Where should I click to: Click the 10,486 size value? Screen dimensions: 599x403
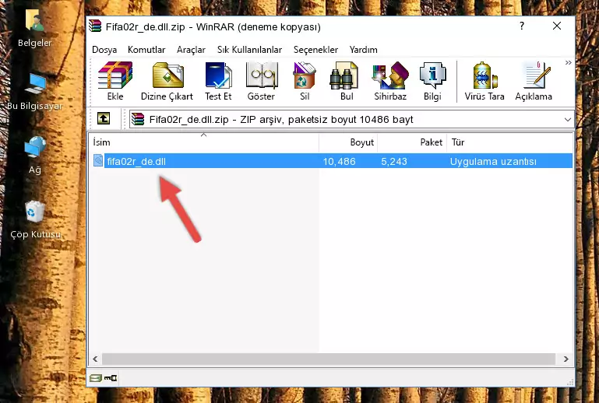tap(340, 161)
